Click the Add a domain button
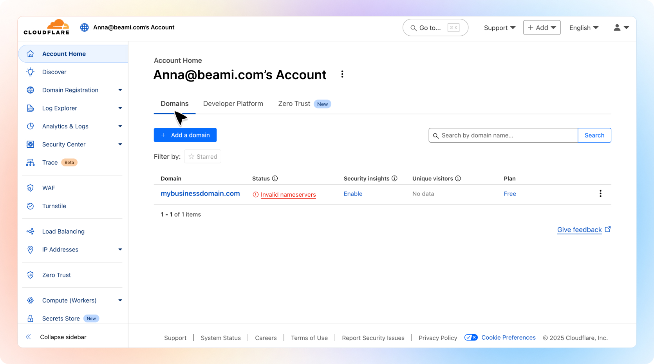 [x=185, y=135]
